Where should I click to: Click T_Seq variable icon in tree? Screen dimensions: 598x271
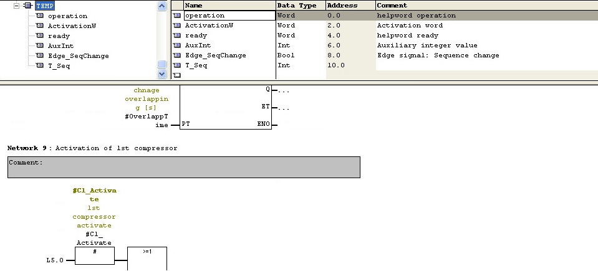click(40, 65)
